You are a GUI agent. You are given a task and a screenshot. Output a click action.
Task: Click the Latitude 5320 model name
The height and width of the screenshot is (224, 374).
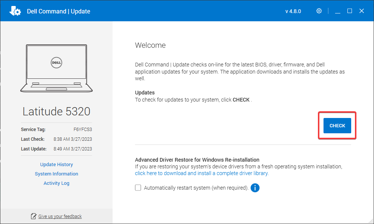tap(56, 111)
